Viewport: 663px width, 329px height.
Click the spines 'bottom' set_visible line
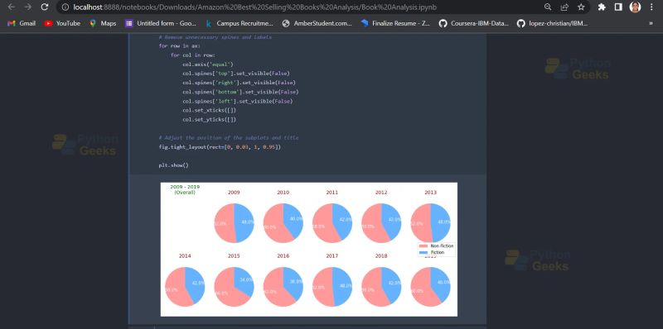pyautogui.click(x=240, y=92)
